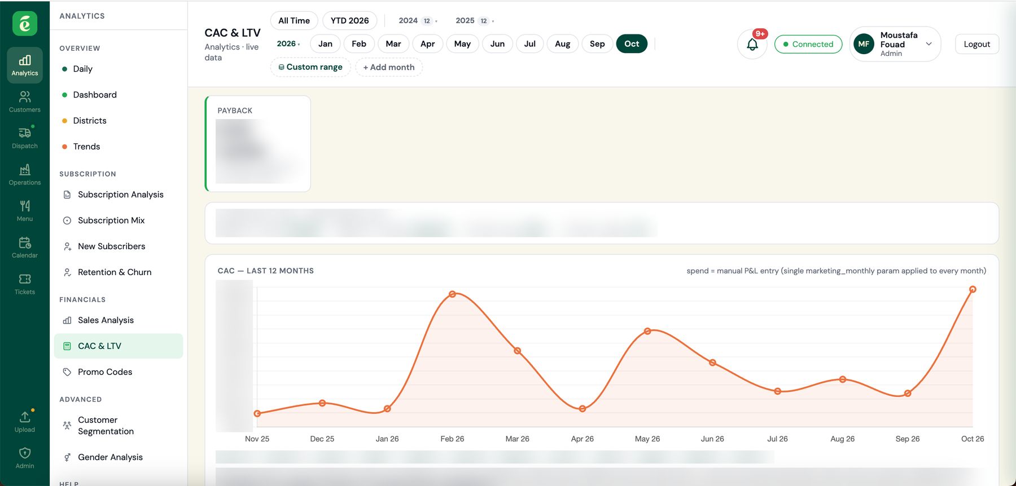Click the Logout button
Viewport: 1016px width, 486px height.
(976, 44)
